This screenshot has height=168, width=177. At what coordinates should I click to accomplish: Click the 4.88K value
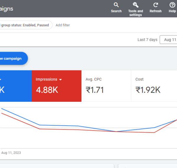point(47,90)
